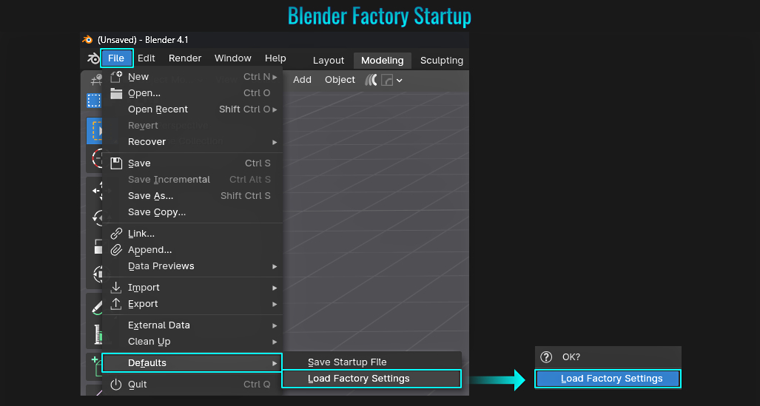
Task: Click the download arrow icon beside Import
Action: pyautogui.click(x=116, y=287)
